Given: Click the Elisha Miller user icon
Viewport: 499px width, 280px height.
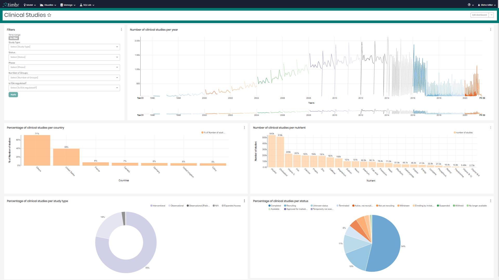Looking at the screenshot, I should (479, 5).
